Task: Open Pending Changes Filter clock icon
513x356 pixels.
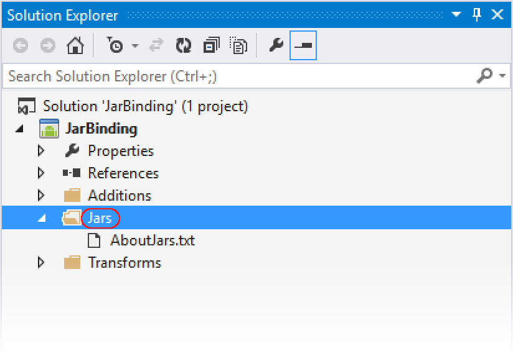Action: (115, 45)
